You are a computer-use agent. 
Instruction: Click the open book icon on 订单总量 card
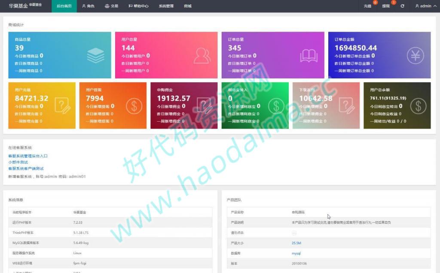click(309, 56)
